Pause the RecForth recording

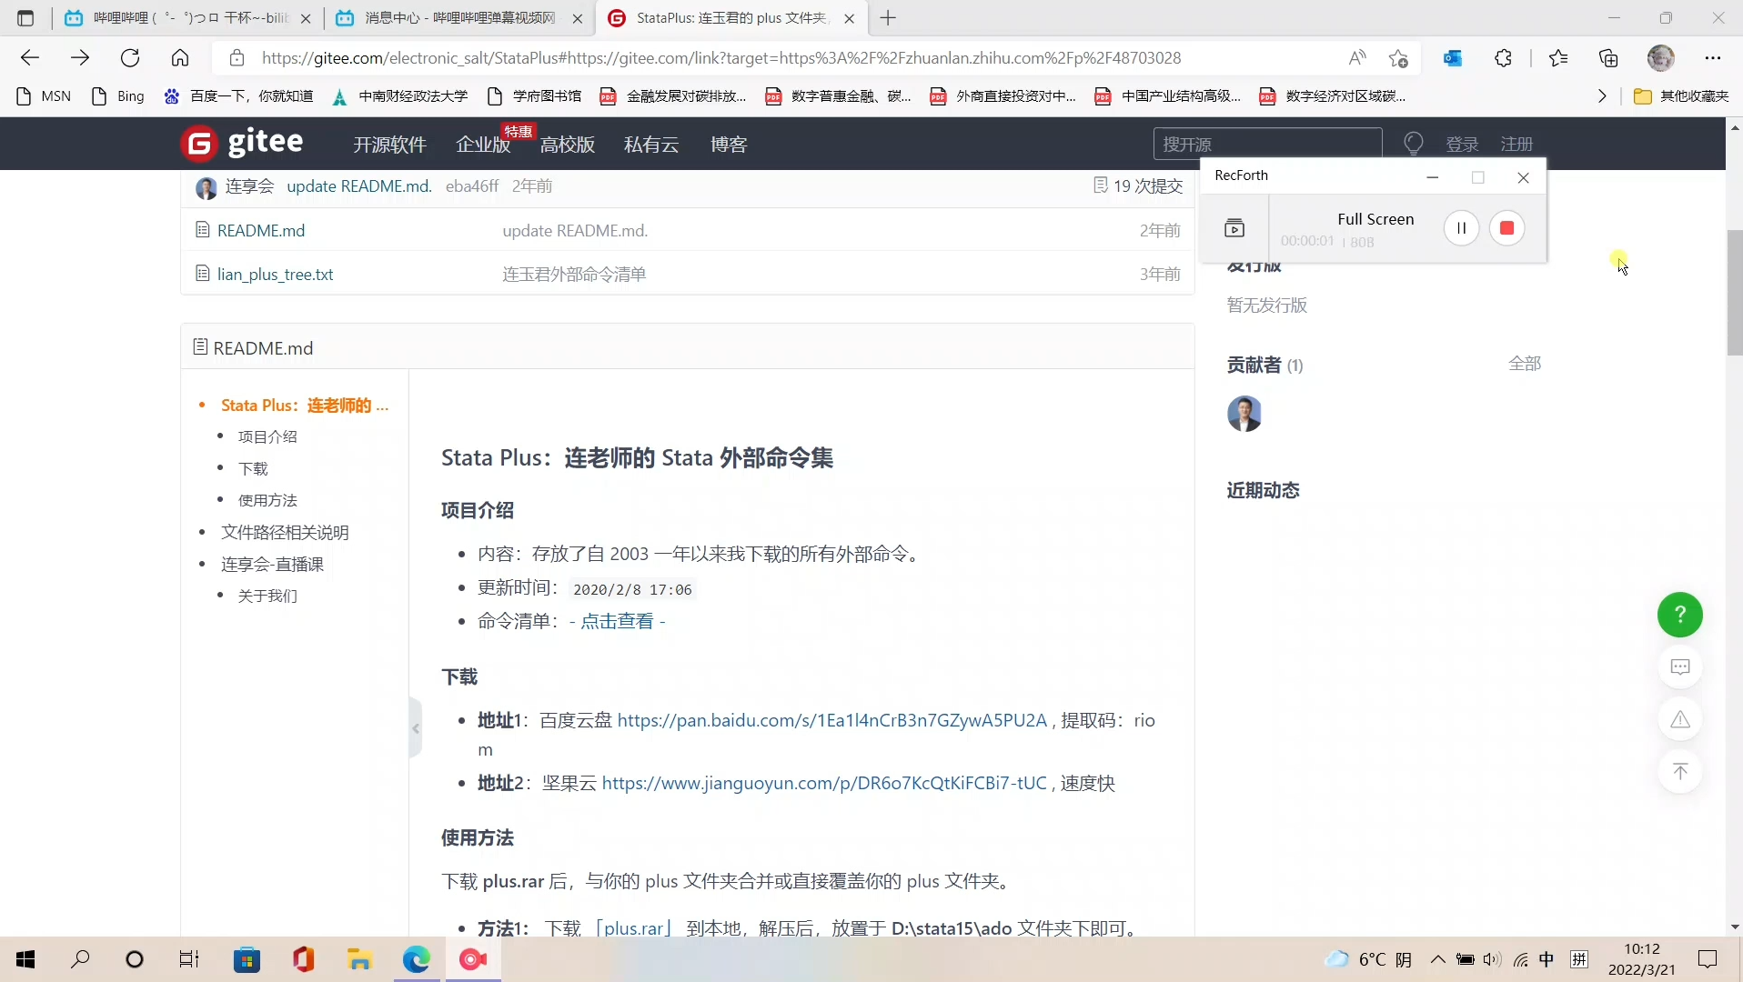point(1462,228)
